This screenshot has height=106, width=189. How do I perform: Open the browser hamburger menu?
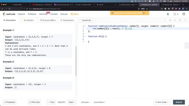pos(187,9)
